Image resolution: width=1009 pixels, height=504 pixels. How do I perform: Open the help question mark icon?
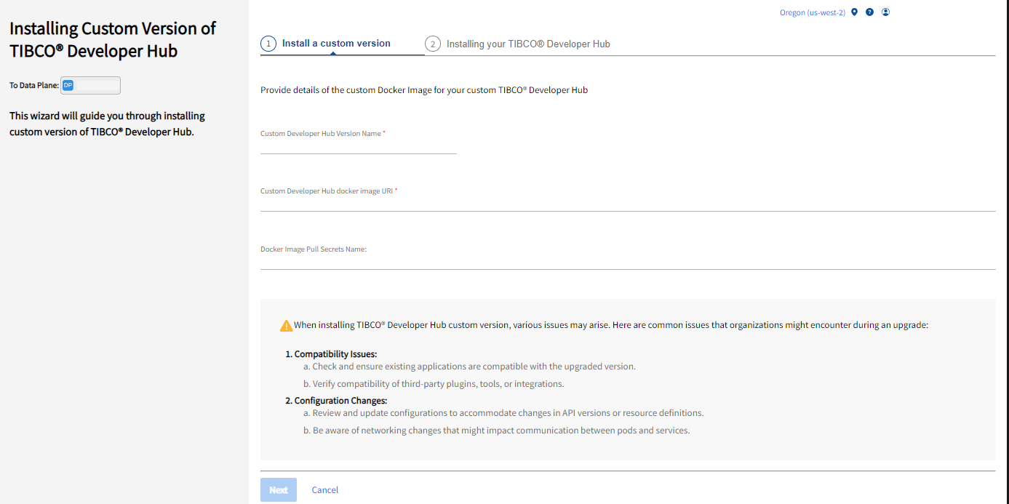tap(870, 12)
